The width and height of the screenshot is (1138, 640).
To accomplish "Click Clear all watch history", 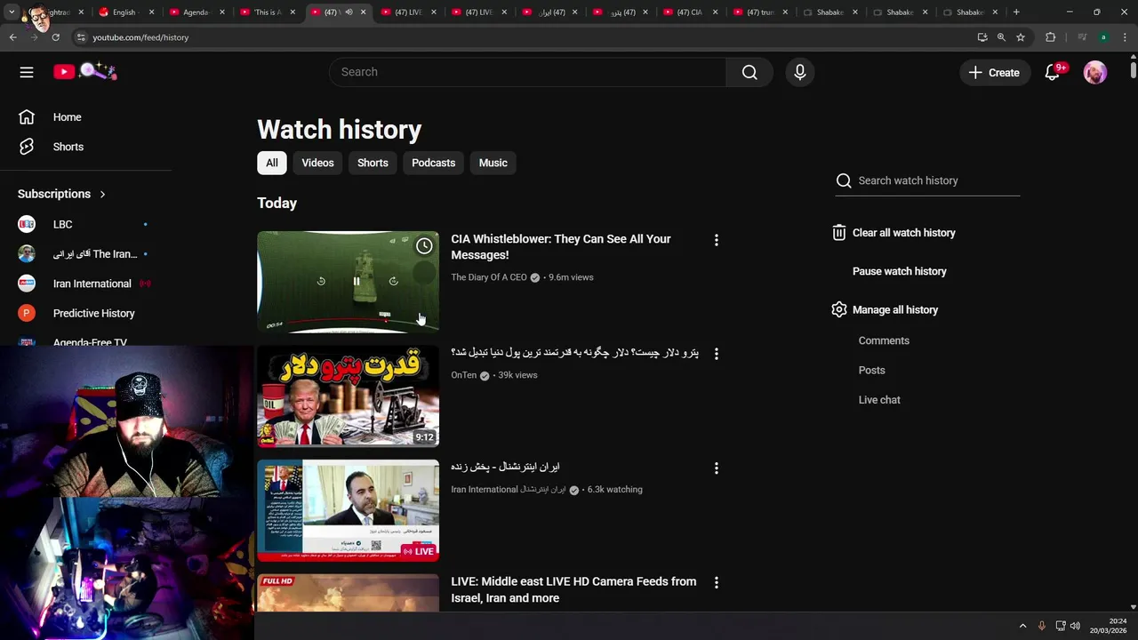I will pyautogui.click(x=903, y=233).
